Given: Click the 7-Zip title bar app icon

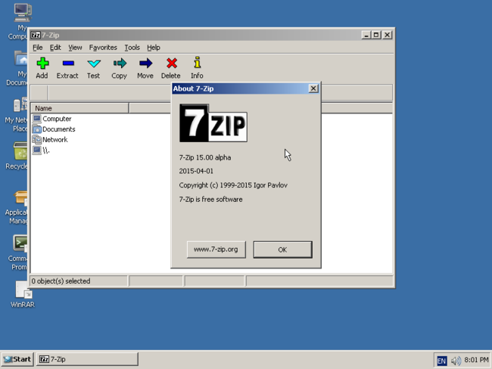Looking at the screenshot, I should (x=36, y=35).
